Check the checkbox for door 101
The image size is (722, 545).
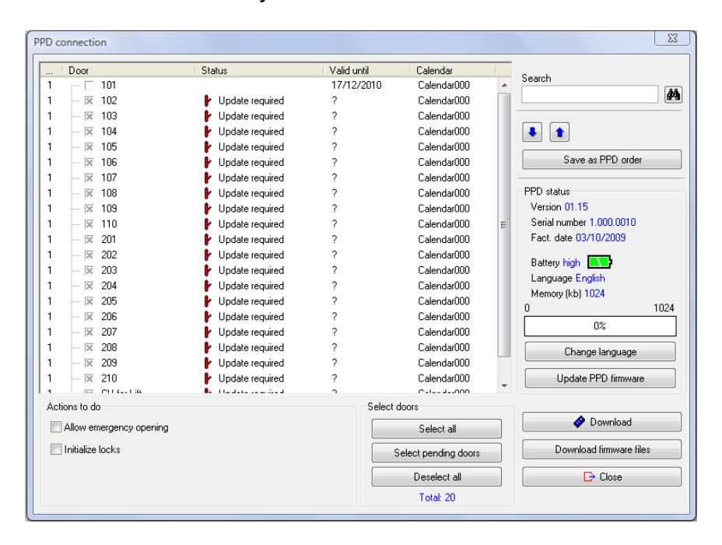click(89, 85)
